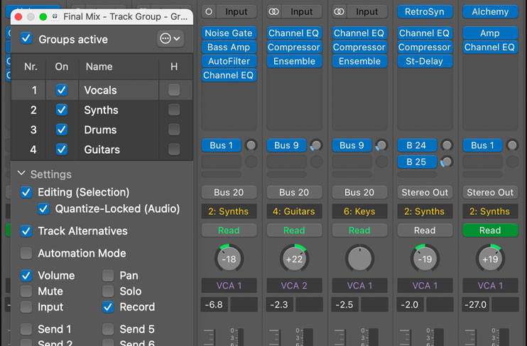Toggle stereo format icon on 6: Keys strip
The width and height of the screenshot is (527, 346).
click(339, 12)
